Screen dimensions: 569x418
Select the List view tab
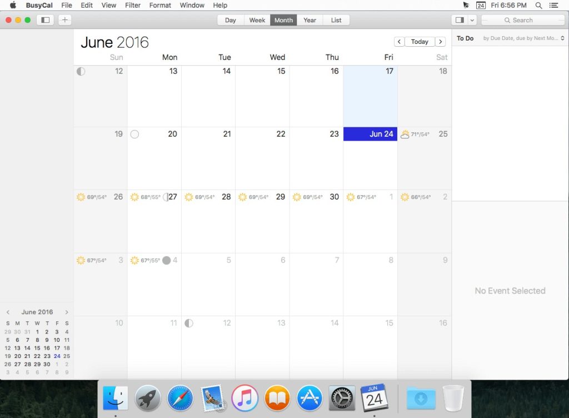[336, 20]
